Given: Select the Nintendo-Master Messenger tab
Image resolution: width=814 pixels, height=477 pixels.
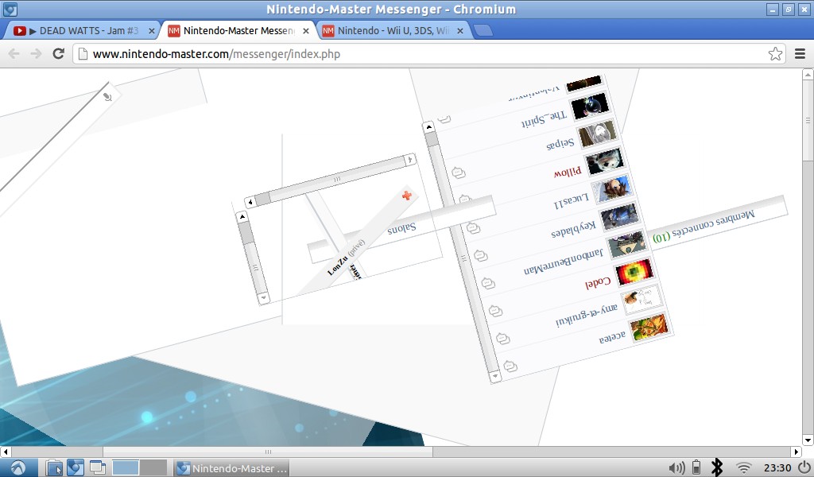Looking at the screenshot, I should coord(238,31).
